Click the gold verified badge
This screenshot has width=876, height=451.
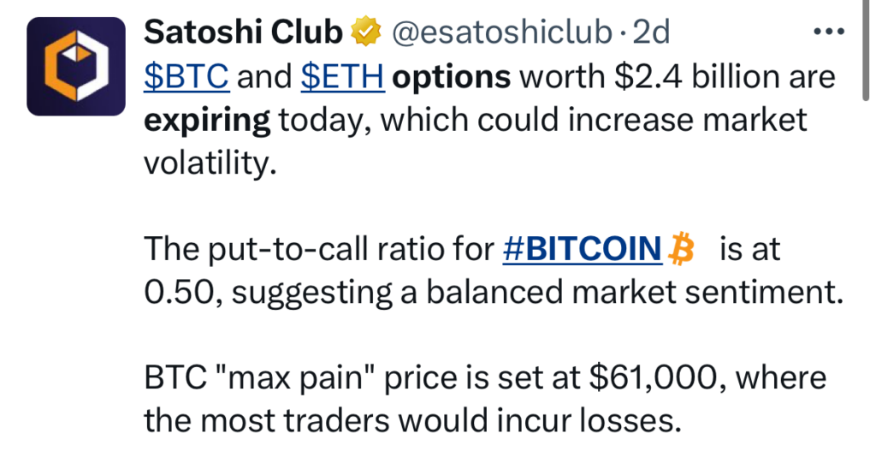click(x=367, y=33)
